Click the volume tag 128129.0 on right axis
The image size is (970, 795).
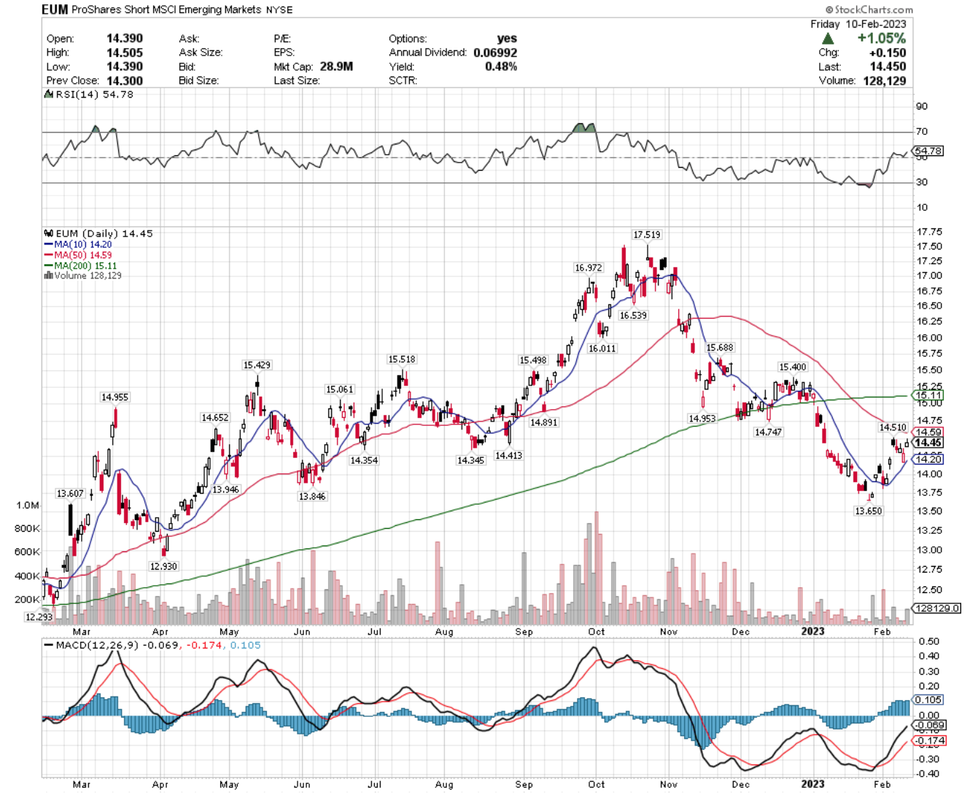(937, 608)
